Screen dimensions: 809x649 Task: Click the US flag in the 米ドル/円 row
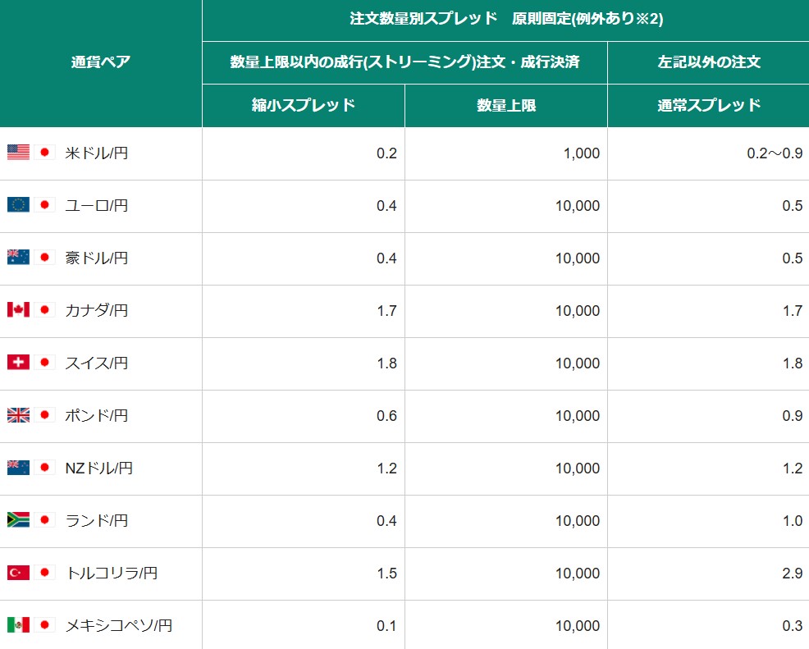click(x=19, y=152)
